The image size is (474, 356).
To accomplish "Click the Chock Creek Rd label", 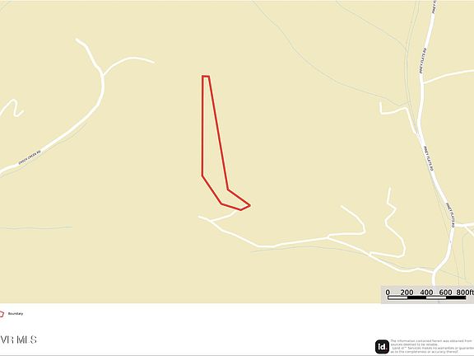I will 30,157.
